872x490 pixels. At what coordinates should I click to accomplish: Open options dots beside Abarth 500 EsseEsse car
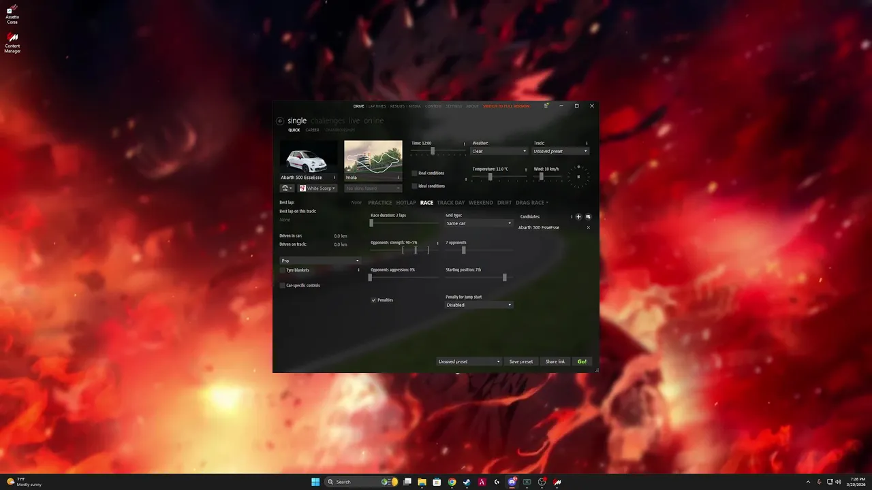coord(334,178)
